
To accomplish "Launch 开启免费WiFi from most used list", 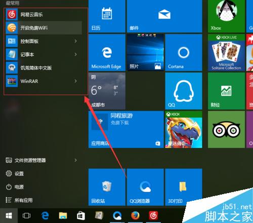I will point(44,28).
